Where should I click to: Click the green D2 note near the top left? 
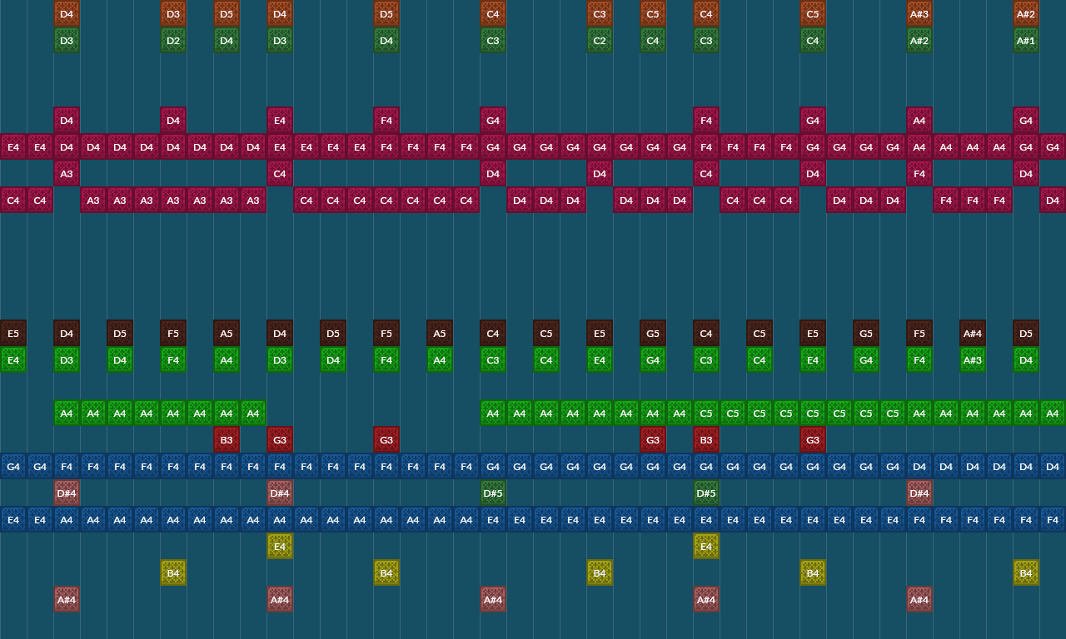pos(173,41)
